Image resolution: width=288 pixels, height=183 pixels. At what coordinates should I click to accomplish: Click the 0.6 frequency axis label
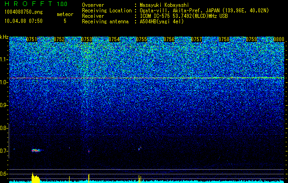pos(4,174)
